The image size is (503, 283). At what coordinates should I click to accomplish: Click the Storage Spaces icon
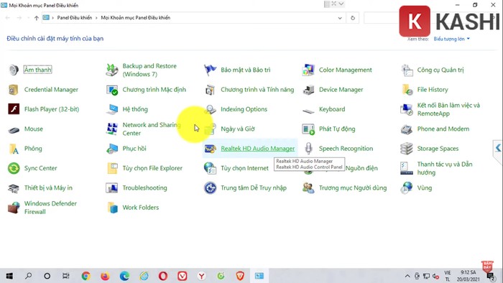pos(407,149)
